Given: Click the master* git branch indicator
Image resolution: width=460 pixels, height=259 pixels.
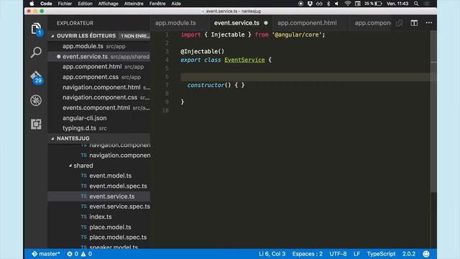Looking at the screenshot, I should point(46,254).
